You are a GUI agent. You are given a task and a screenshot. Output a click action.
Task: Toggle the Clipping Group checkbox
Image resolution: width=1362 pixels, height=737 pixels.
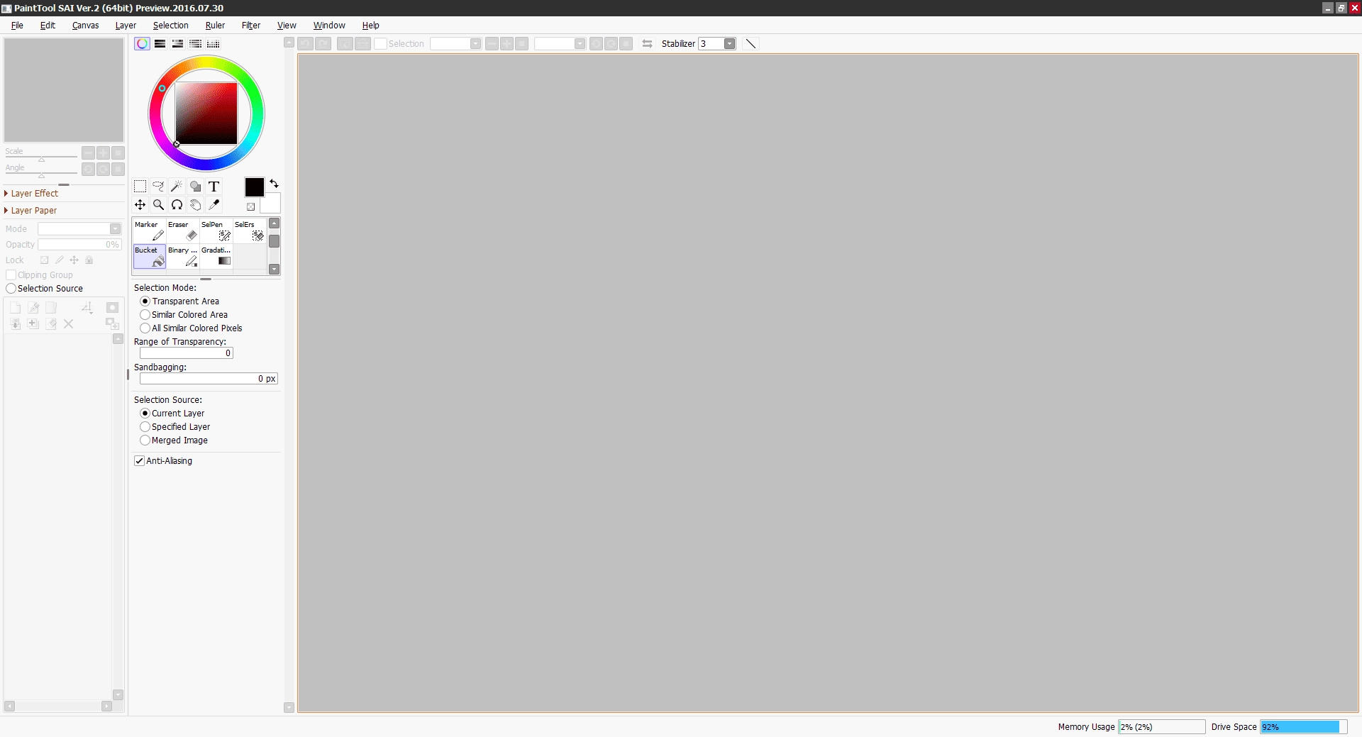coord(11,275)
